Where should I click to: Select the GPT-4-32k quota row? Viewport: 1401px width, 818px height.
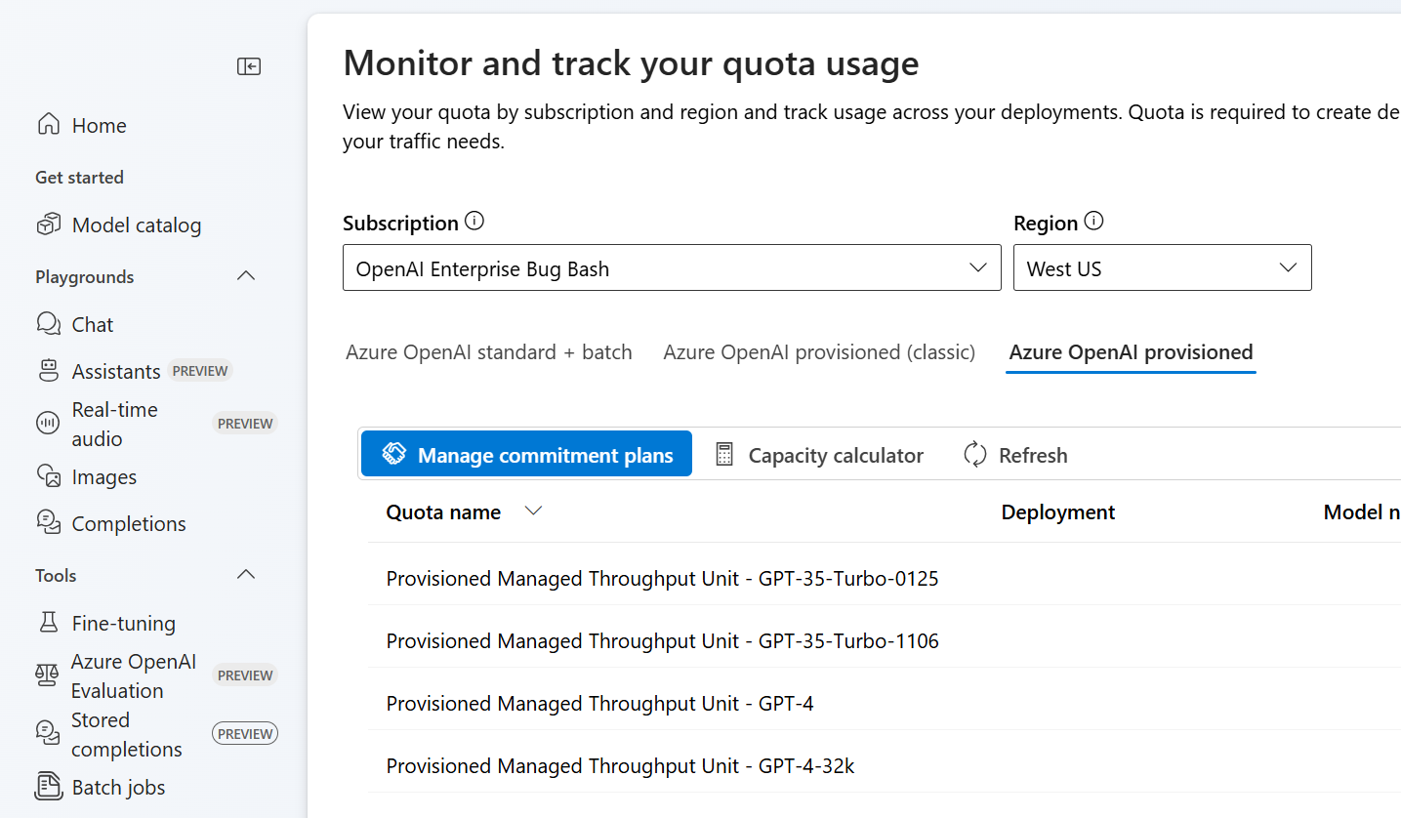coord(884,766)
